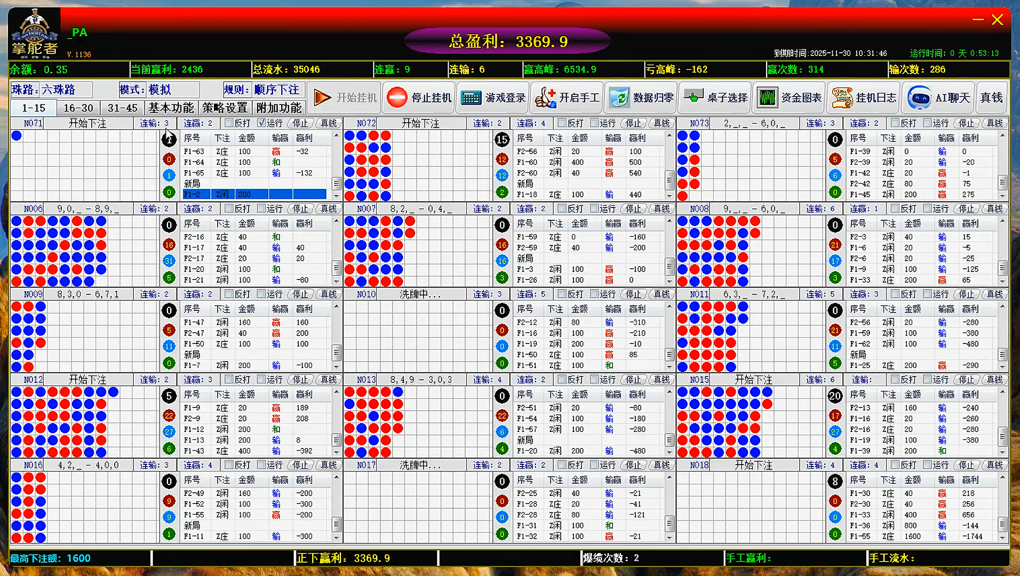Screen dimensions: 1020x576
Task: Show the 资金图表 funds chart icon
Action: (x=767, y=98)
